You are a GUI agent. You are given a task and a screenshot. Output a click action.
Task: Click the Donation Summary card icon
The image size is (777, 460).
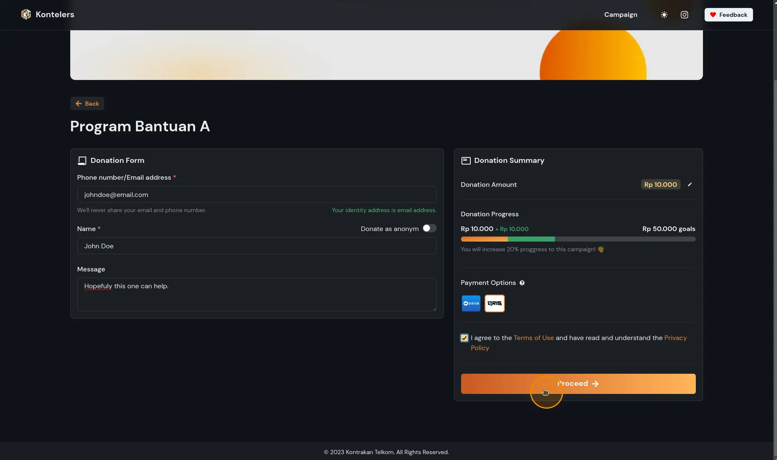[466, 161]
